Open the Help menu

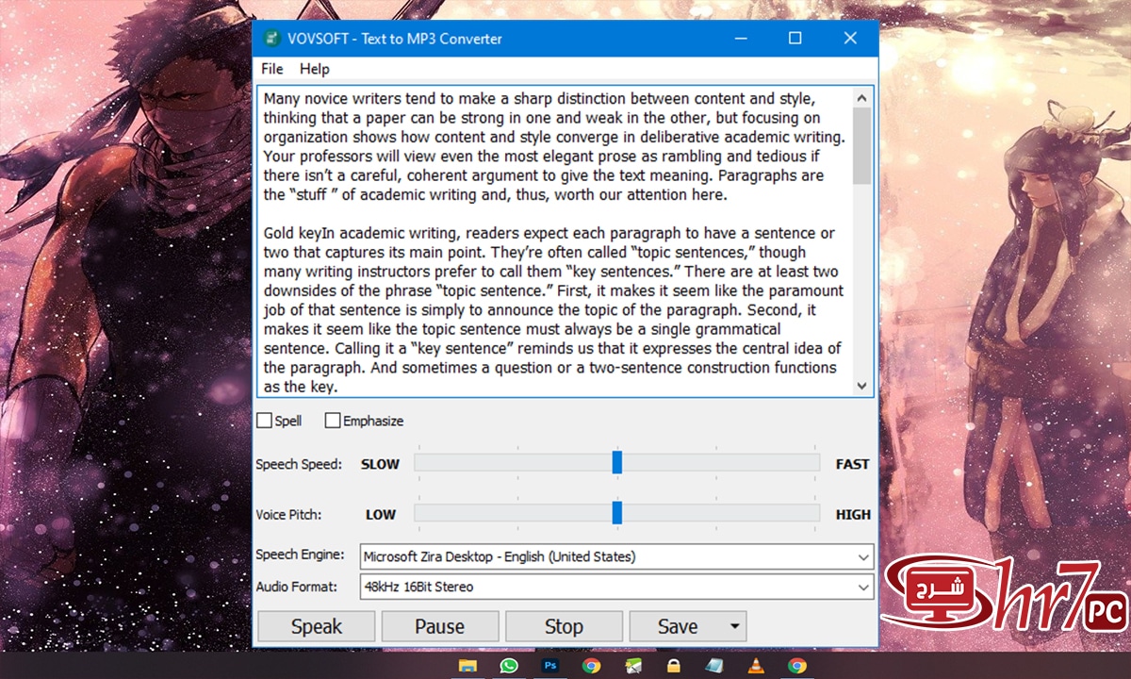tap(315, 69)
